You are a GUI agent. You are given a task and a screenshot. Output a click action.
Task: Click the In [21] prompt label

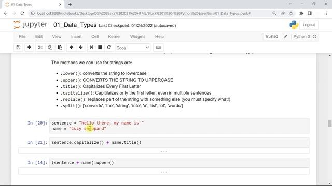coord(37,143)
